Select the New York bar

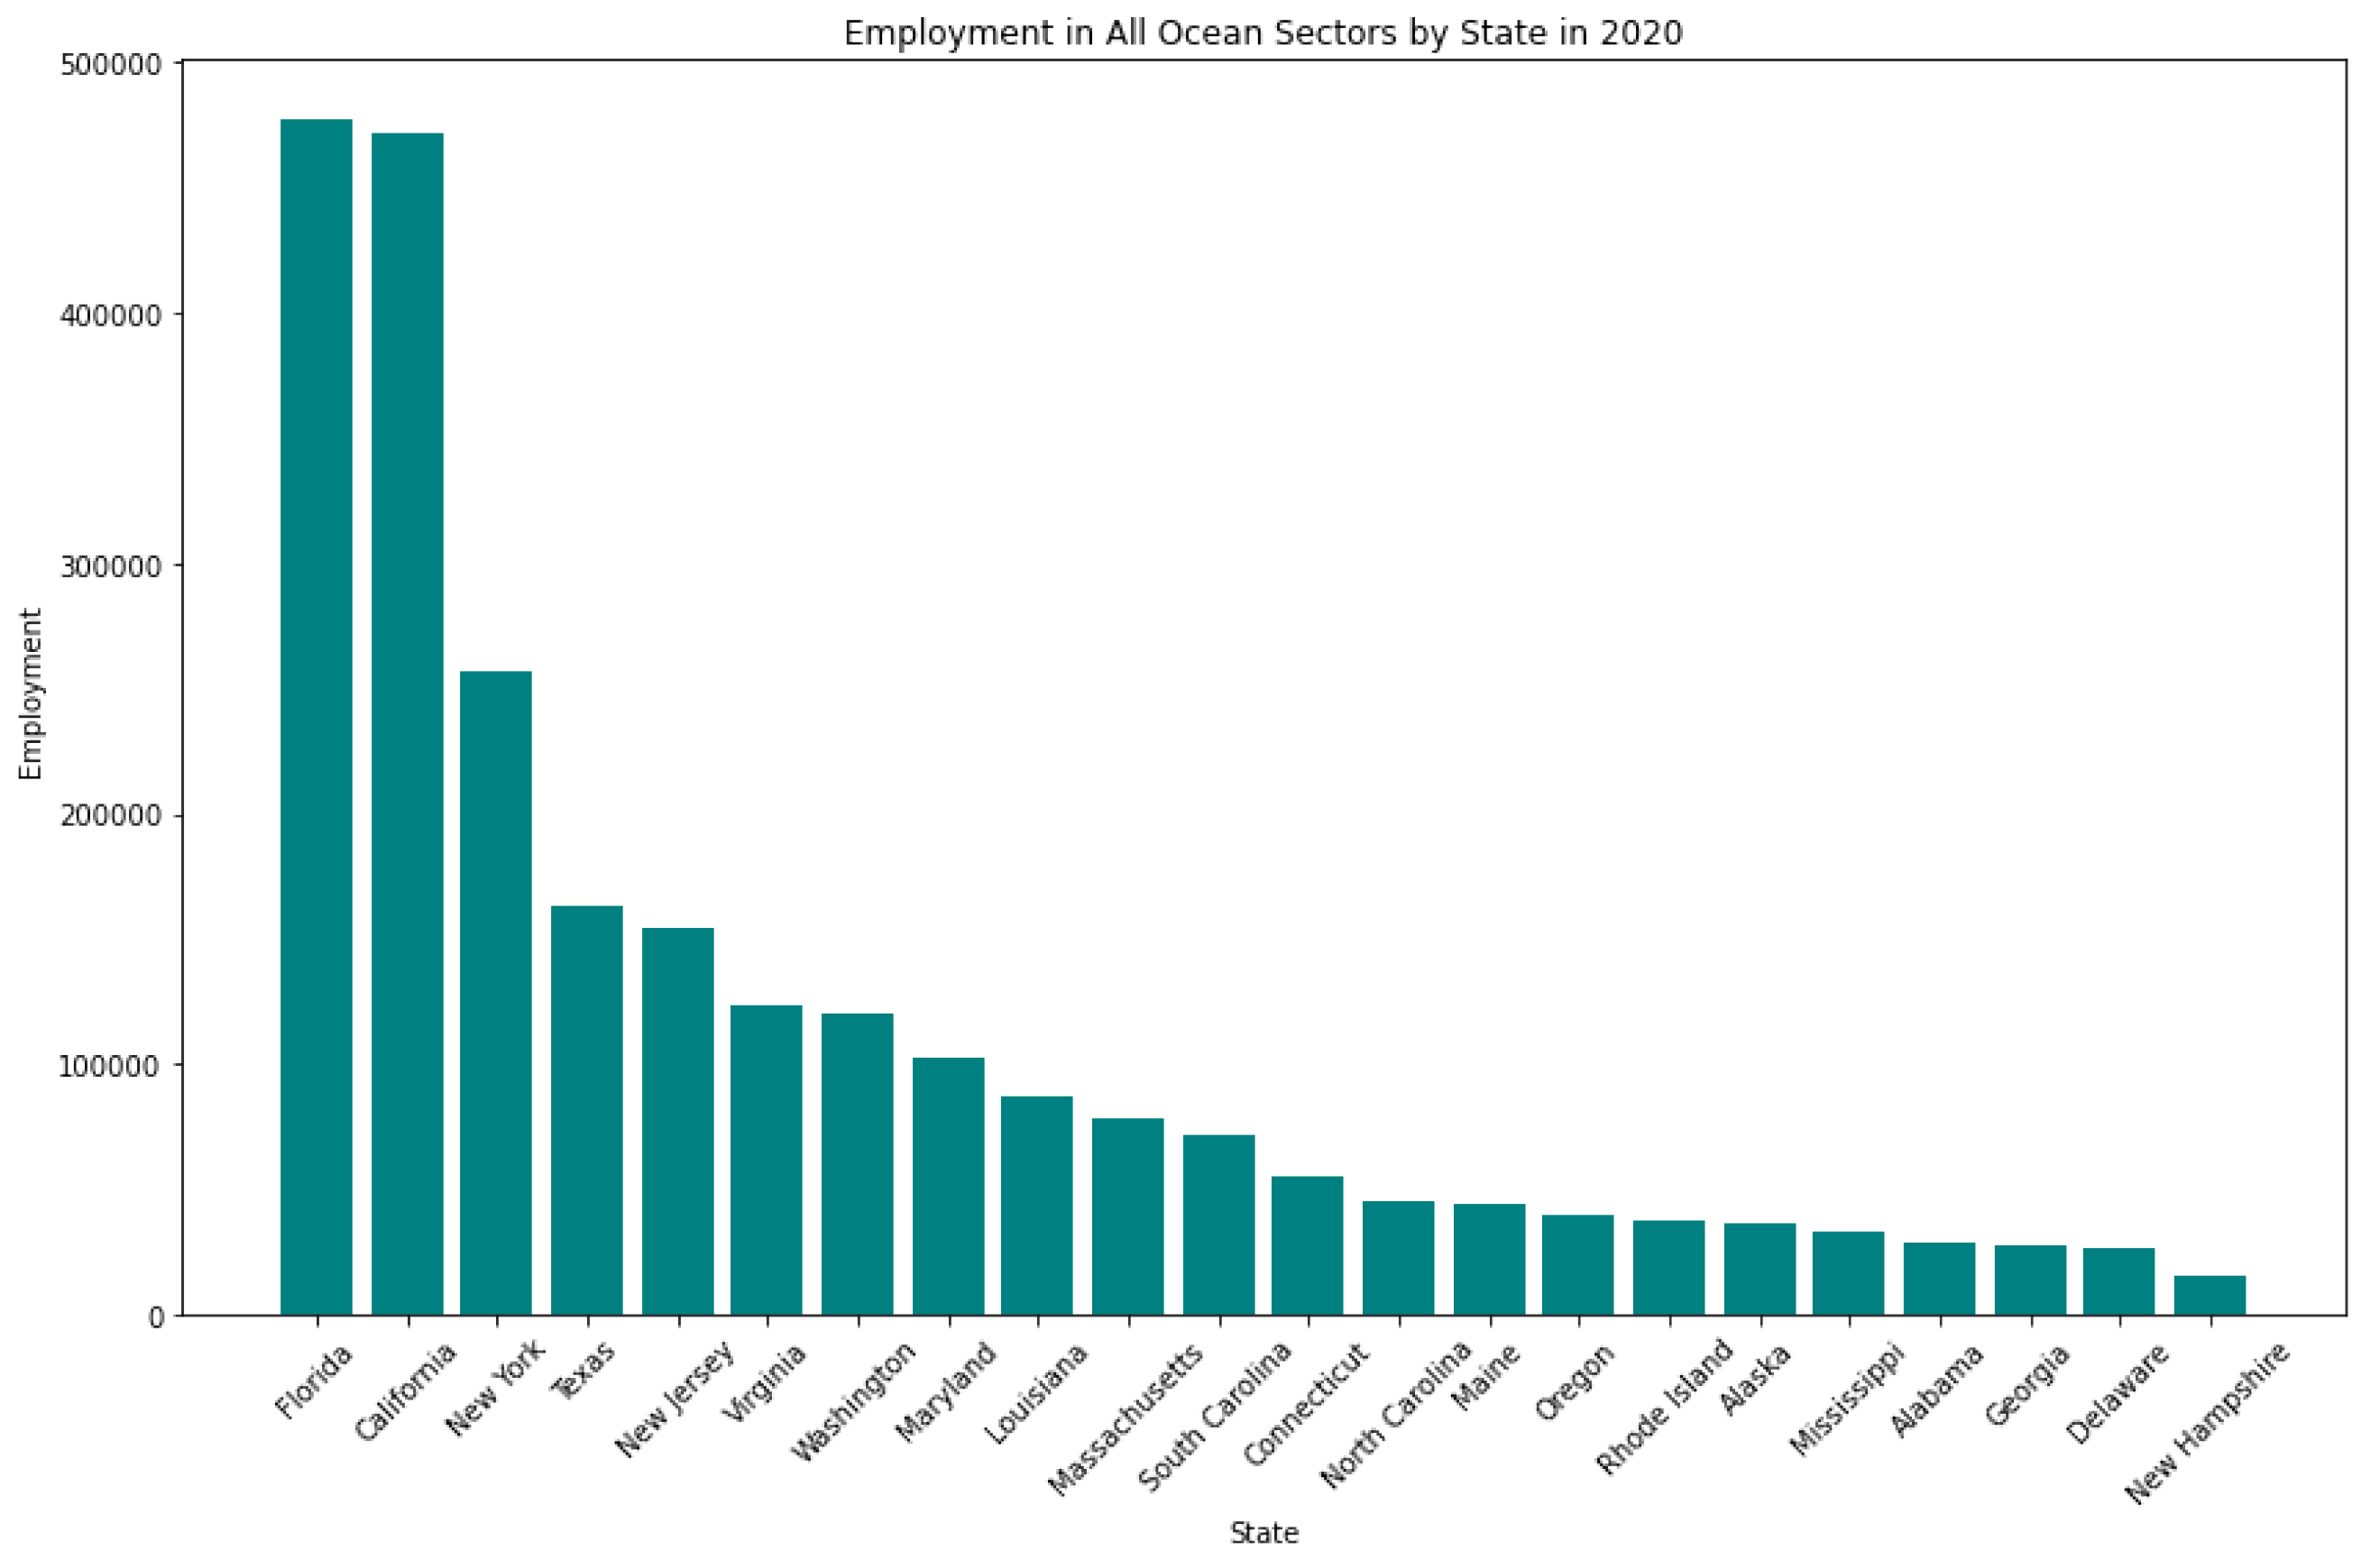coord(496,992)
